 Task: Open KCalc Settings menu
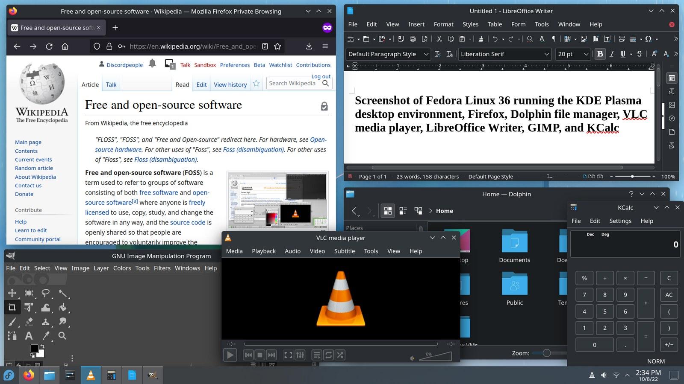[x=620, y=221]
